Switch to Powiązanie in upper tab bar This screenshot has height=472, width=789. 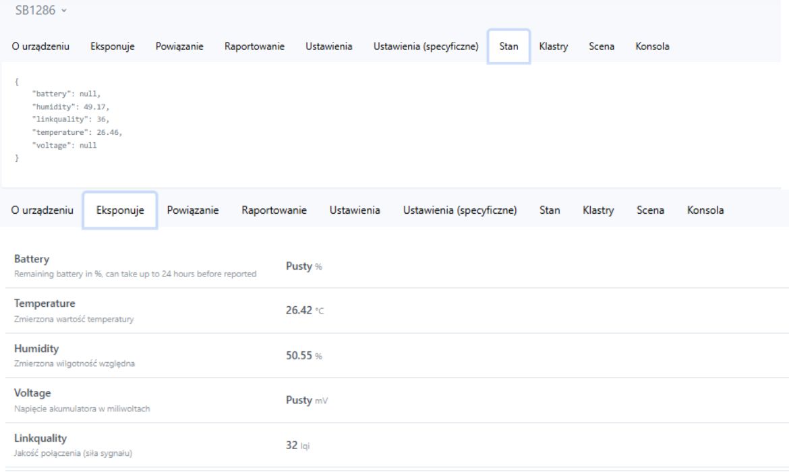179,46
